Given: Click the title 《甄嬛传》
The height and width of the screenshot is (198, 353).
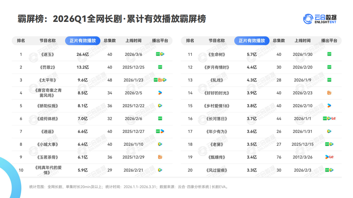Looking at the screenshot, I should pyautogui.click(x=217, y=157).
